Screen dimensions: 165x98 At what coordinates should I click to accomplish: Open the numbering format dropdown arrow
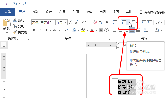pyautogui.click(x=128, y=22)
